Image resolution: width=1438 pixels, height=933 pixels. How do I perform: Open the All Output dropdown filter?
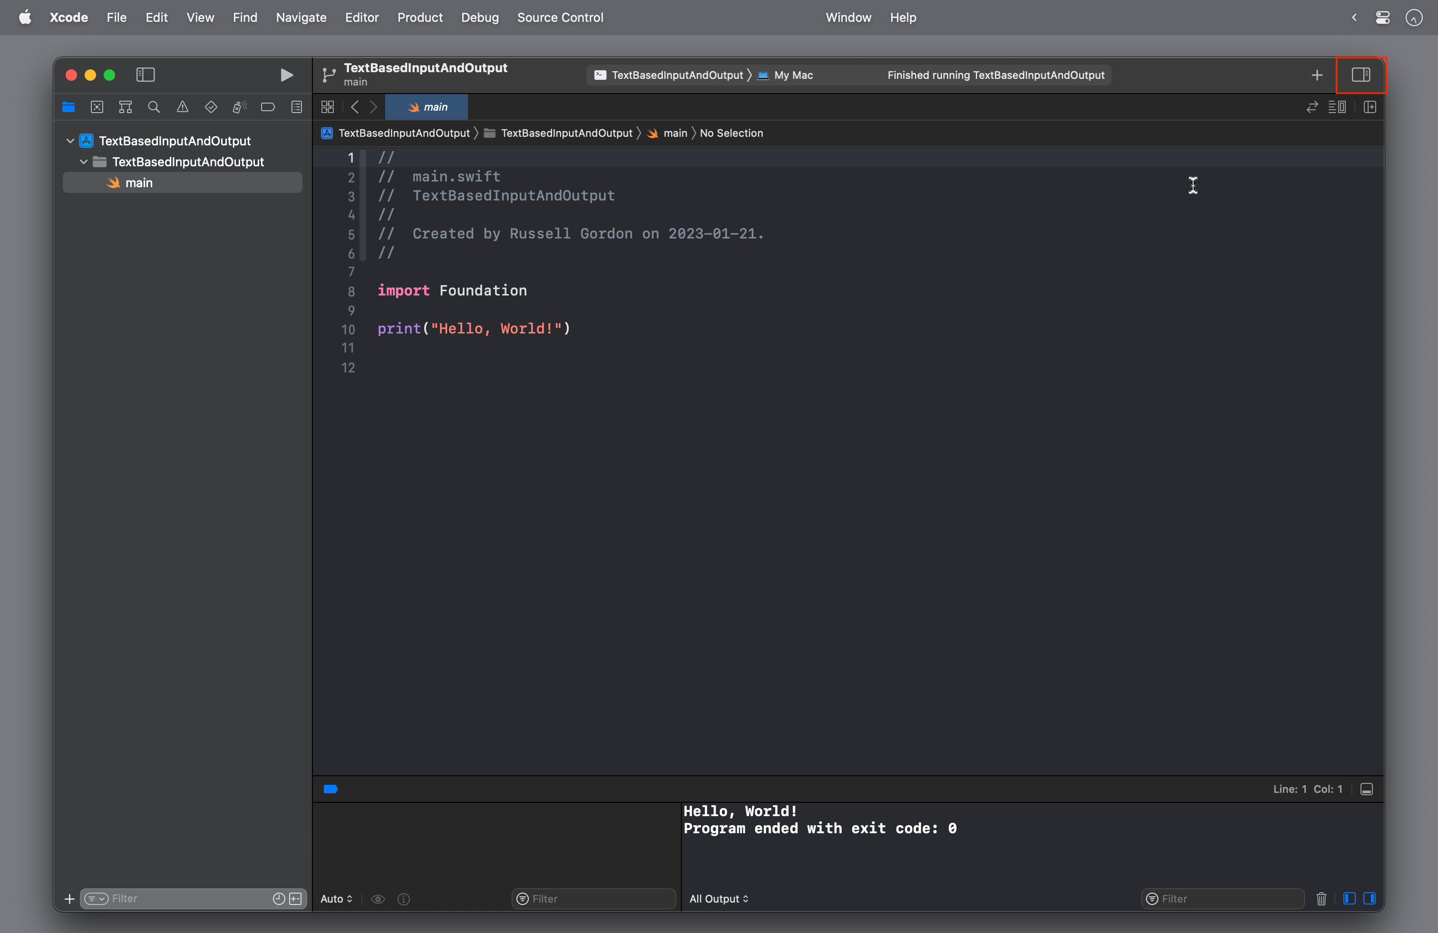coord(720,898)
